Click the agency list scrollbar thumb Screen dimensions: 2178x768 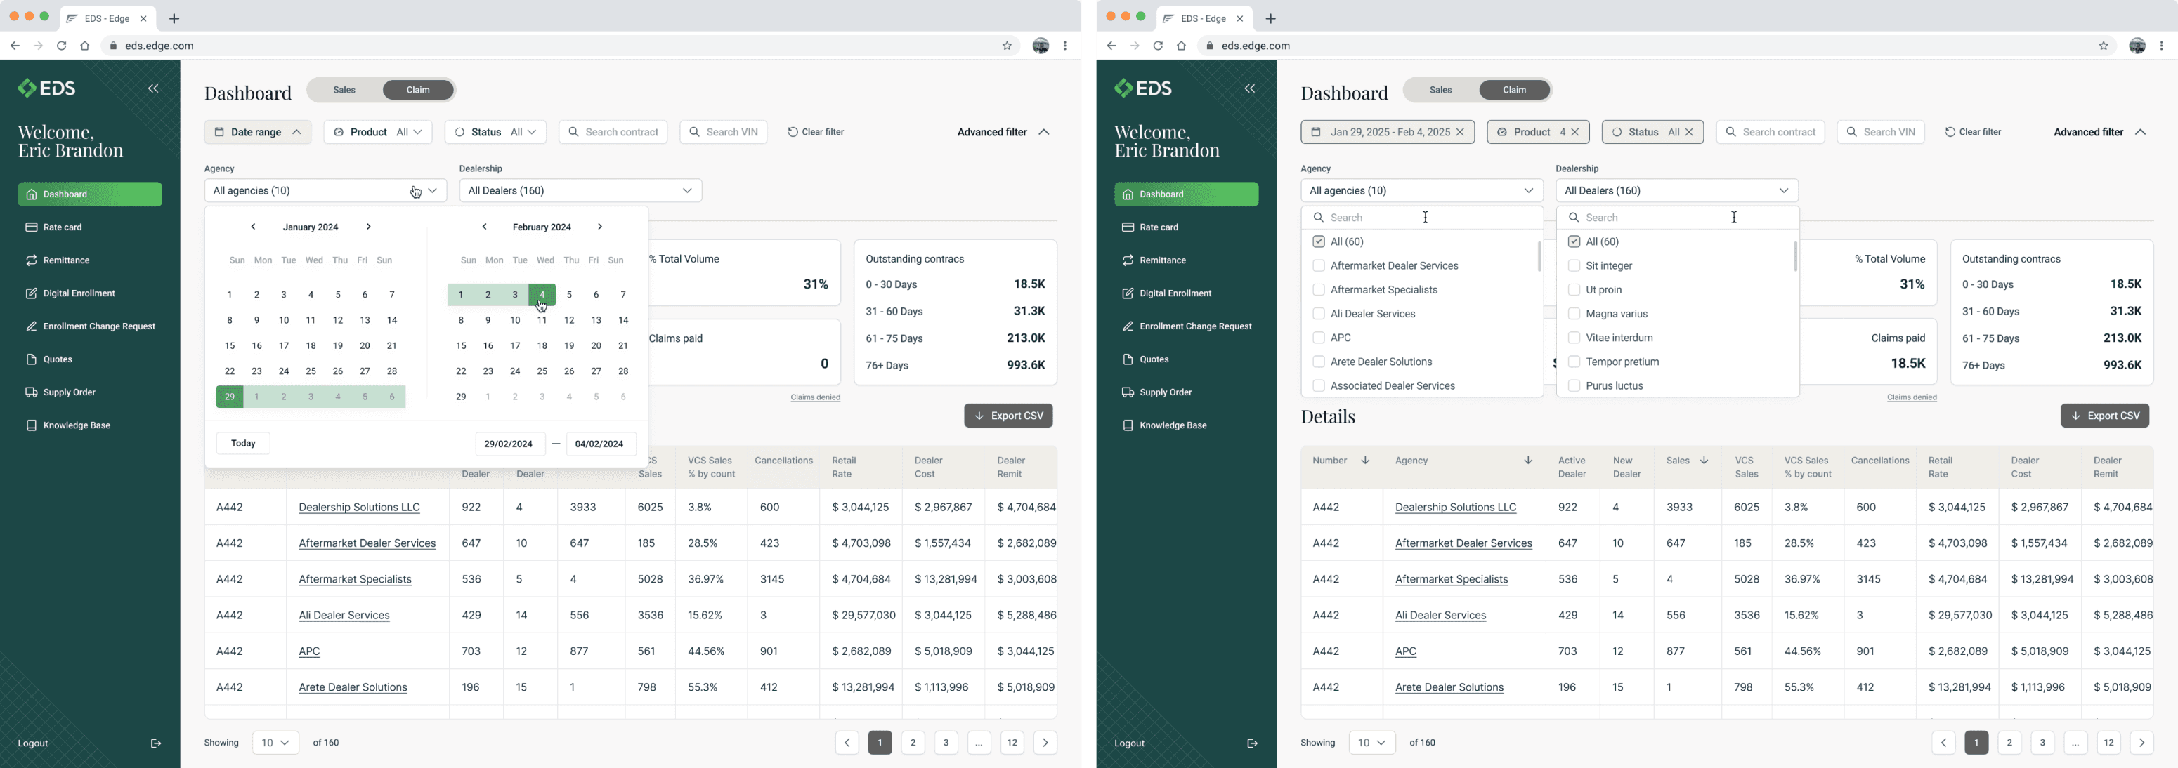pos(1539,256)
